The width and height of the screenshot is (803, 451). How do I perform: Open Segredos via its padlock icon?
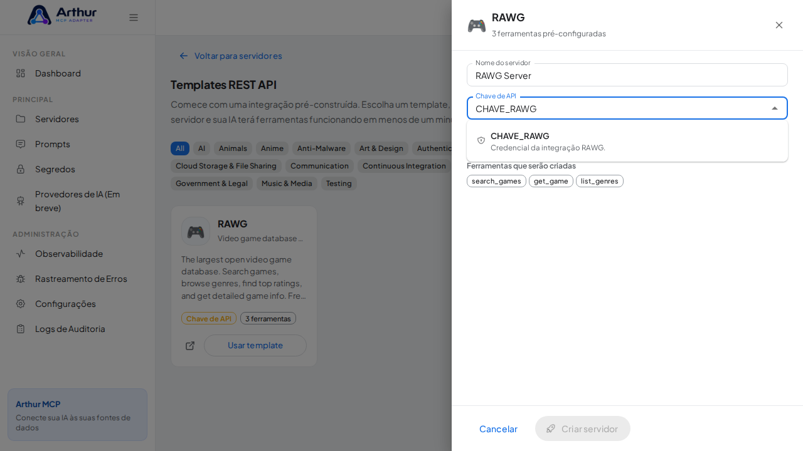point(21,169)
